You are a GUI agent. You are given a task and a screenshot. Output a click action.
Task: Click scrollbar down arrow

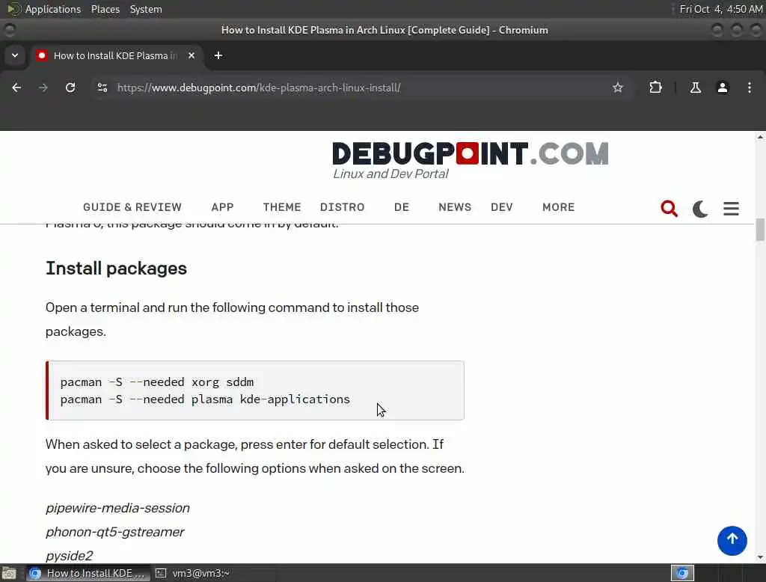point(760,557)
